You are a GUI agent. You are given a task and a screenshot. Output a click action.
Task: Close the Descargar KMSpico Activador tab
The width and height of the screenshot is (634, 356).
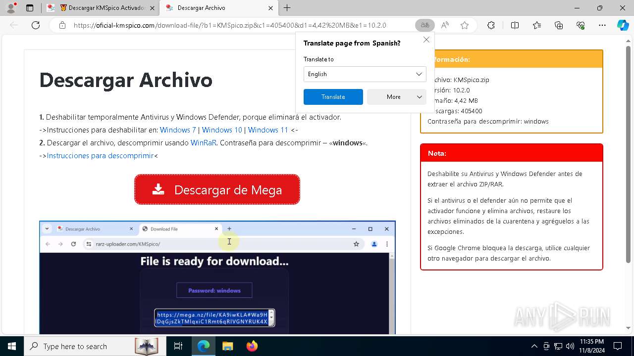(x=153, y=8)
